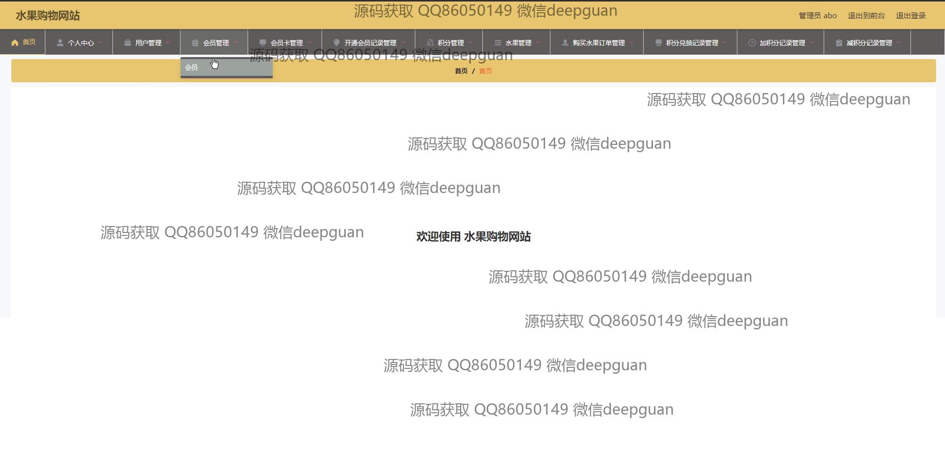Expand the 积分兑换记录管理 dropdown arrow
This screenshot has width=945, height=457.
[x=725, y=43]
